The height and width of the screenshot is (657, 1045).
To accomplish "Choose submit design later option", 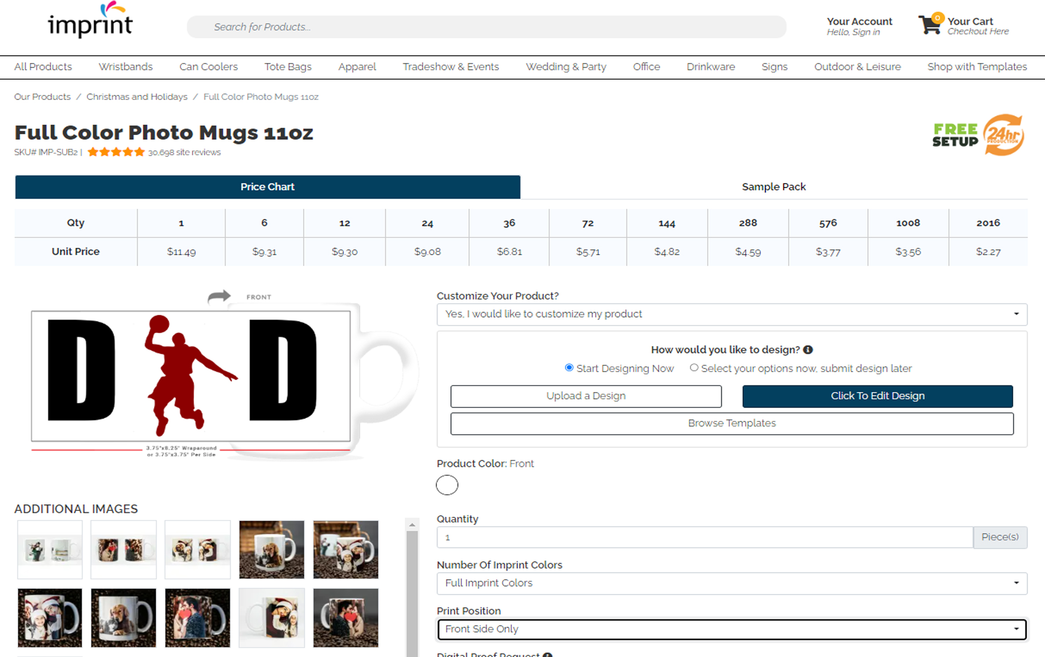I will [x=694, y=368].
